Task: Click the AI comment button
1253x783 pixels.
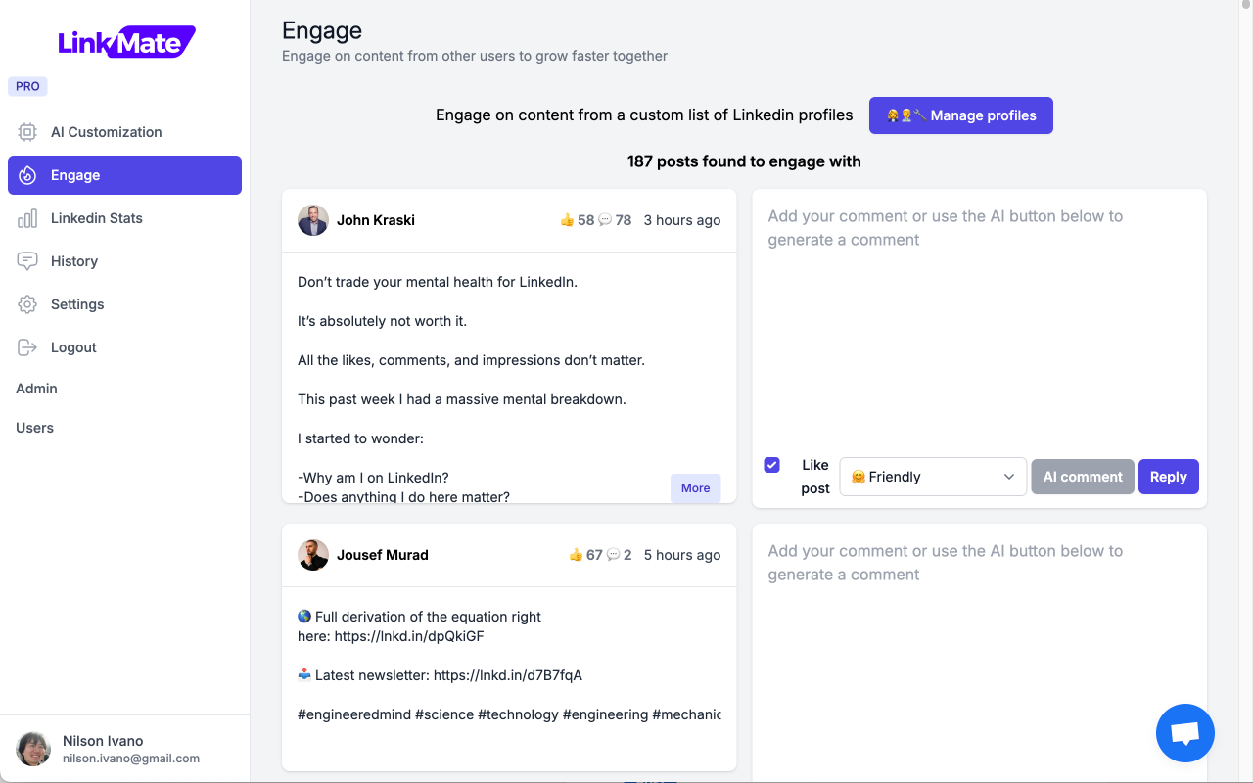Action: pyautogui.click(x=1083, y=477)
